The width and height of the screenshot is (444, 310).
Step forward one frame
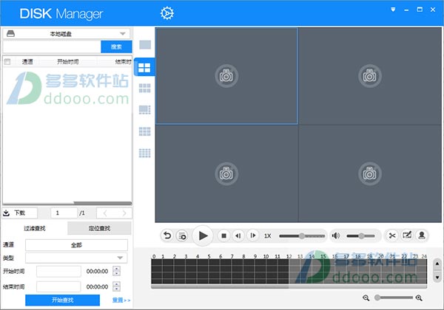pyautogui.click(x=253, y=235)
